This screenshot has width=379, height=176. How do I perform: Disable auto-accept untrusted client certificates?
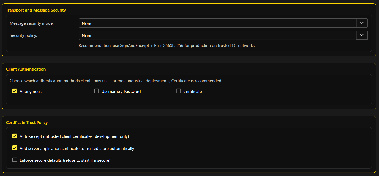15,136
